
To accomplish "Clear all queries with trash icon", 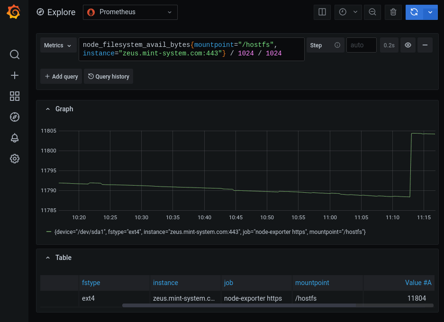I will 393,12.
